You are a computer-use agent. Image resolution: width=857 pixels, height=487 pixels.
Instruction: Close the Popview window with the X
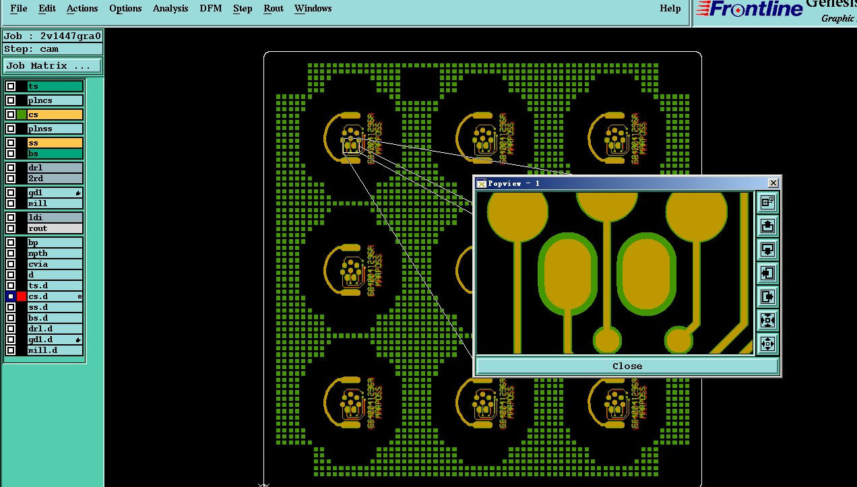pyautogui.click(x=773, y=183)
